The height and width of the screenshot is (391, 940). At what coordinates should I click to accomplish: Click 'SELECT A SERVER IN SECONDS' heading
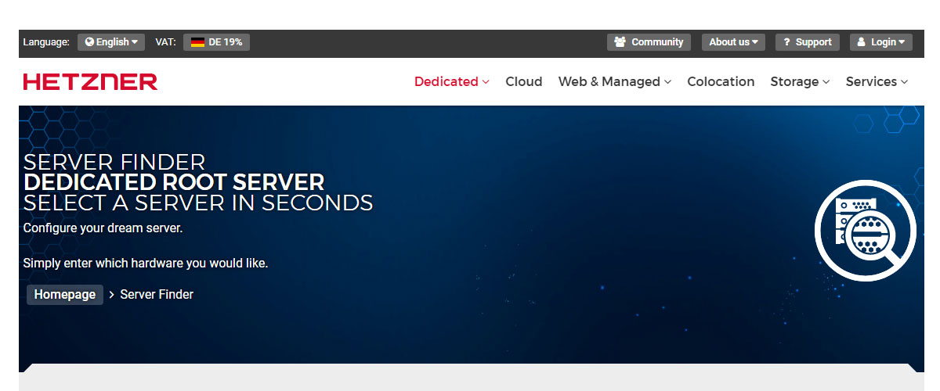coord(198,203)
